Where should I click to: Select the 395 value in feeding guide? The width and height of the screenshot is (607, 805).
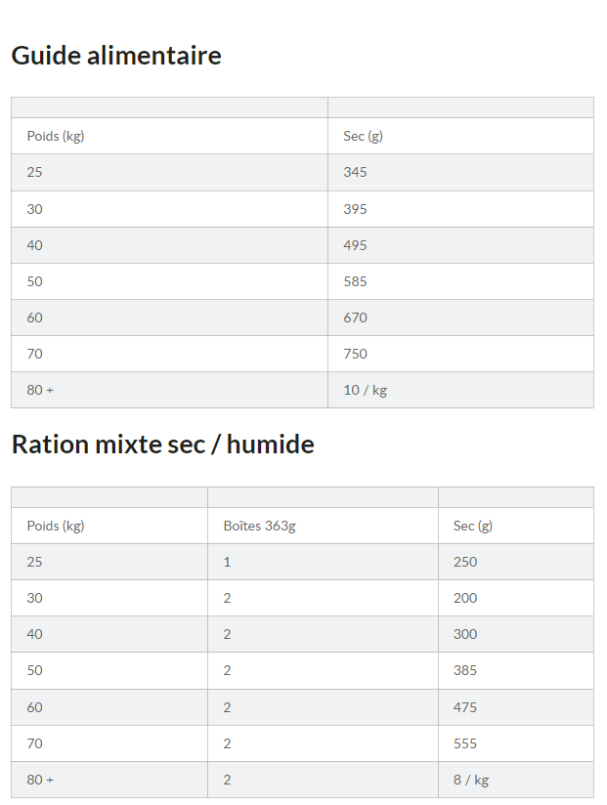coord(356,209)
